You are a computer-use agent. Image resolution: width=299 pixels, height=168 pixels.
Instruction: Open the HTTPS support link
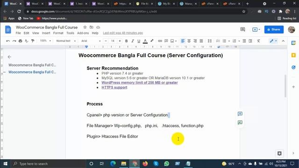tap(114, 87)
